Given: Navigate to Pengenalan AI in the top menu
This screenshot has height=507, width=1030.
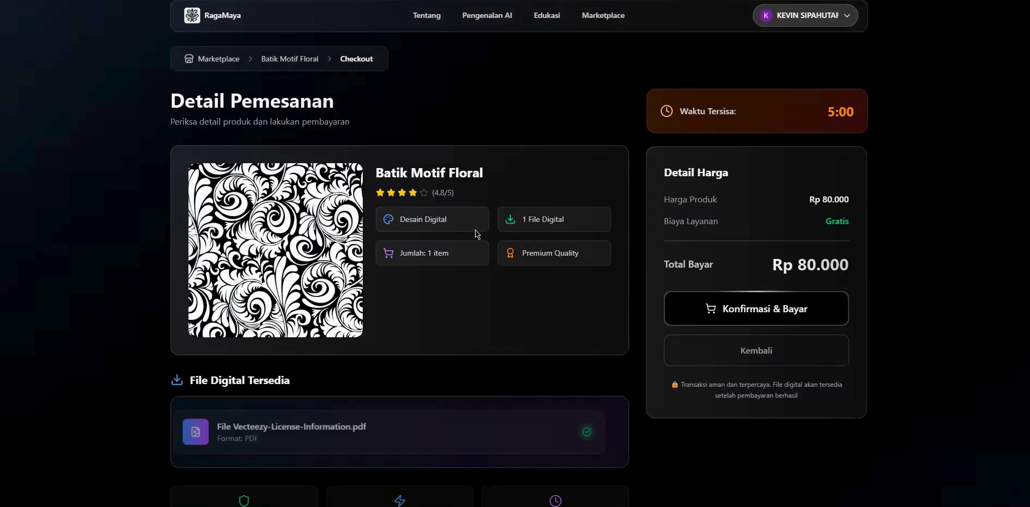Looking at the screenshot, I should 487,15.
